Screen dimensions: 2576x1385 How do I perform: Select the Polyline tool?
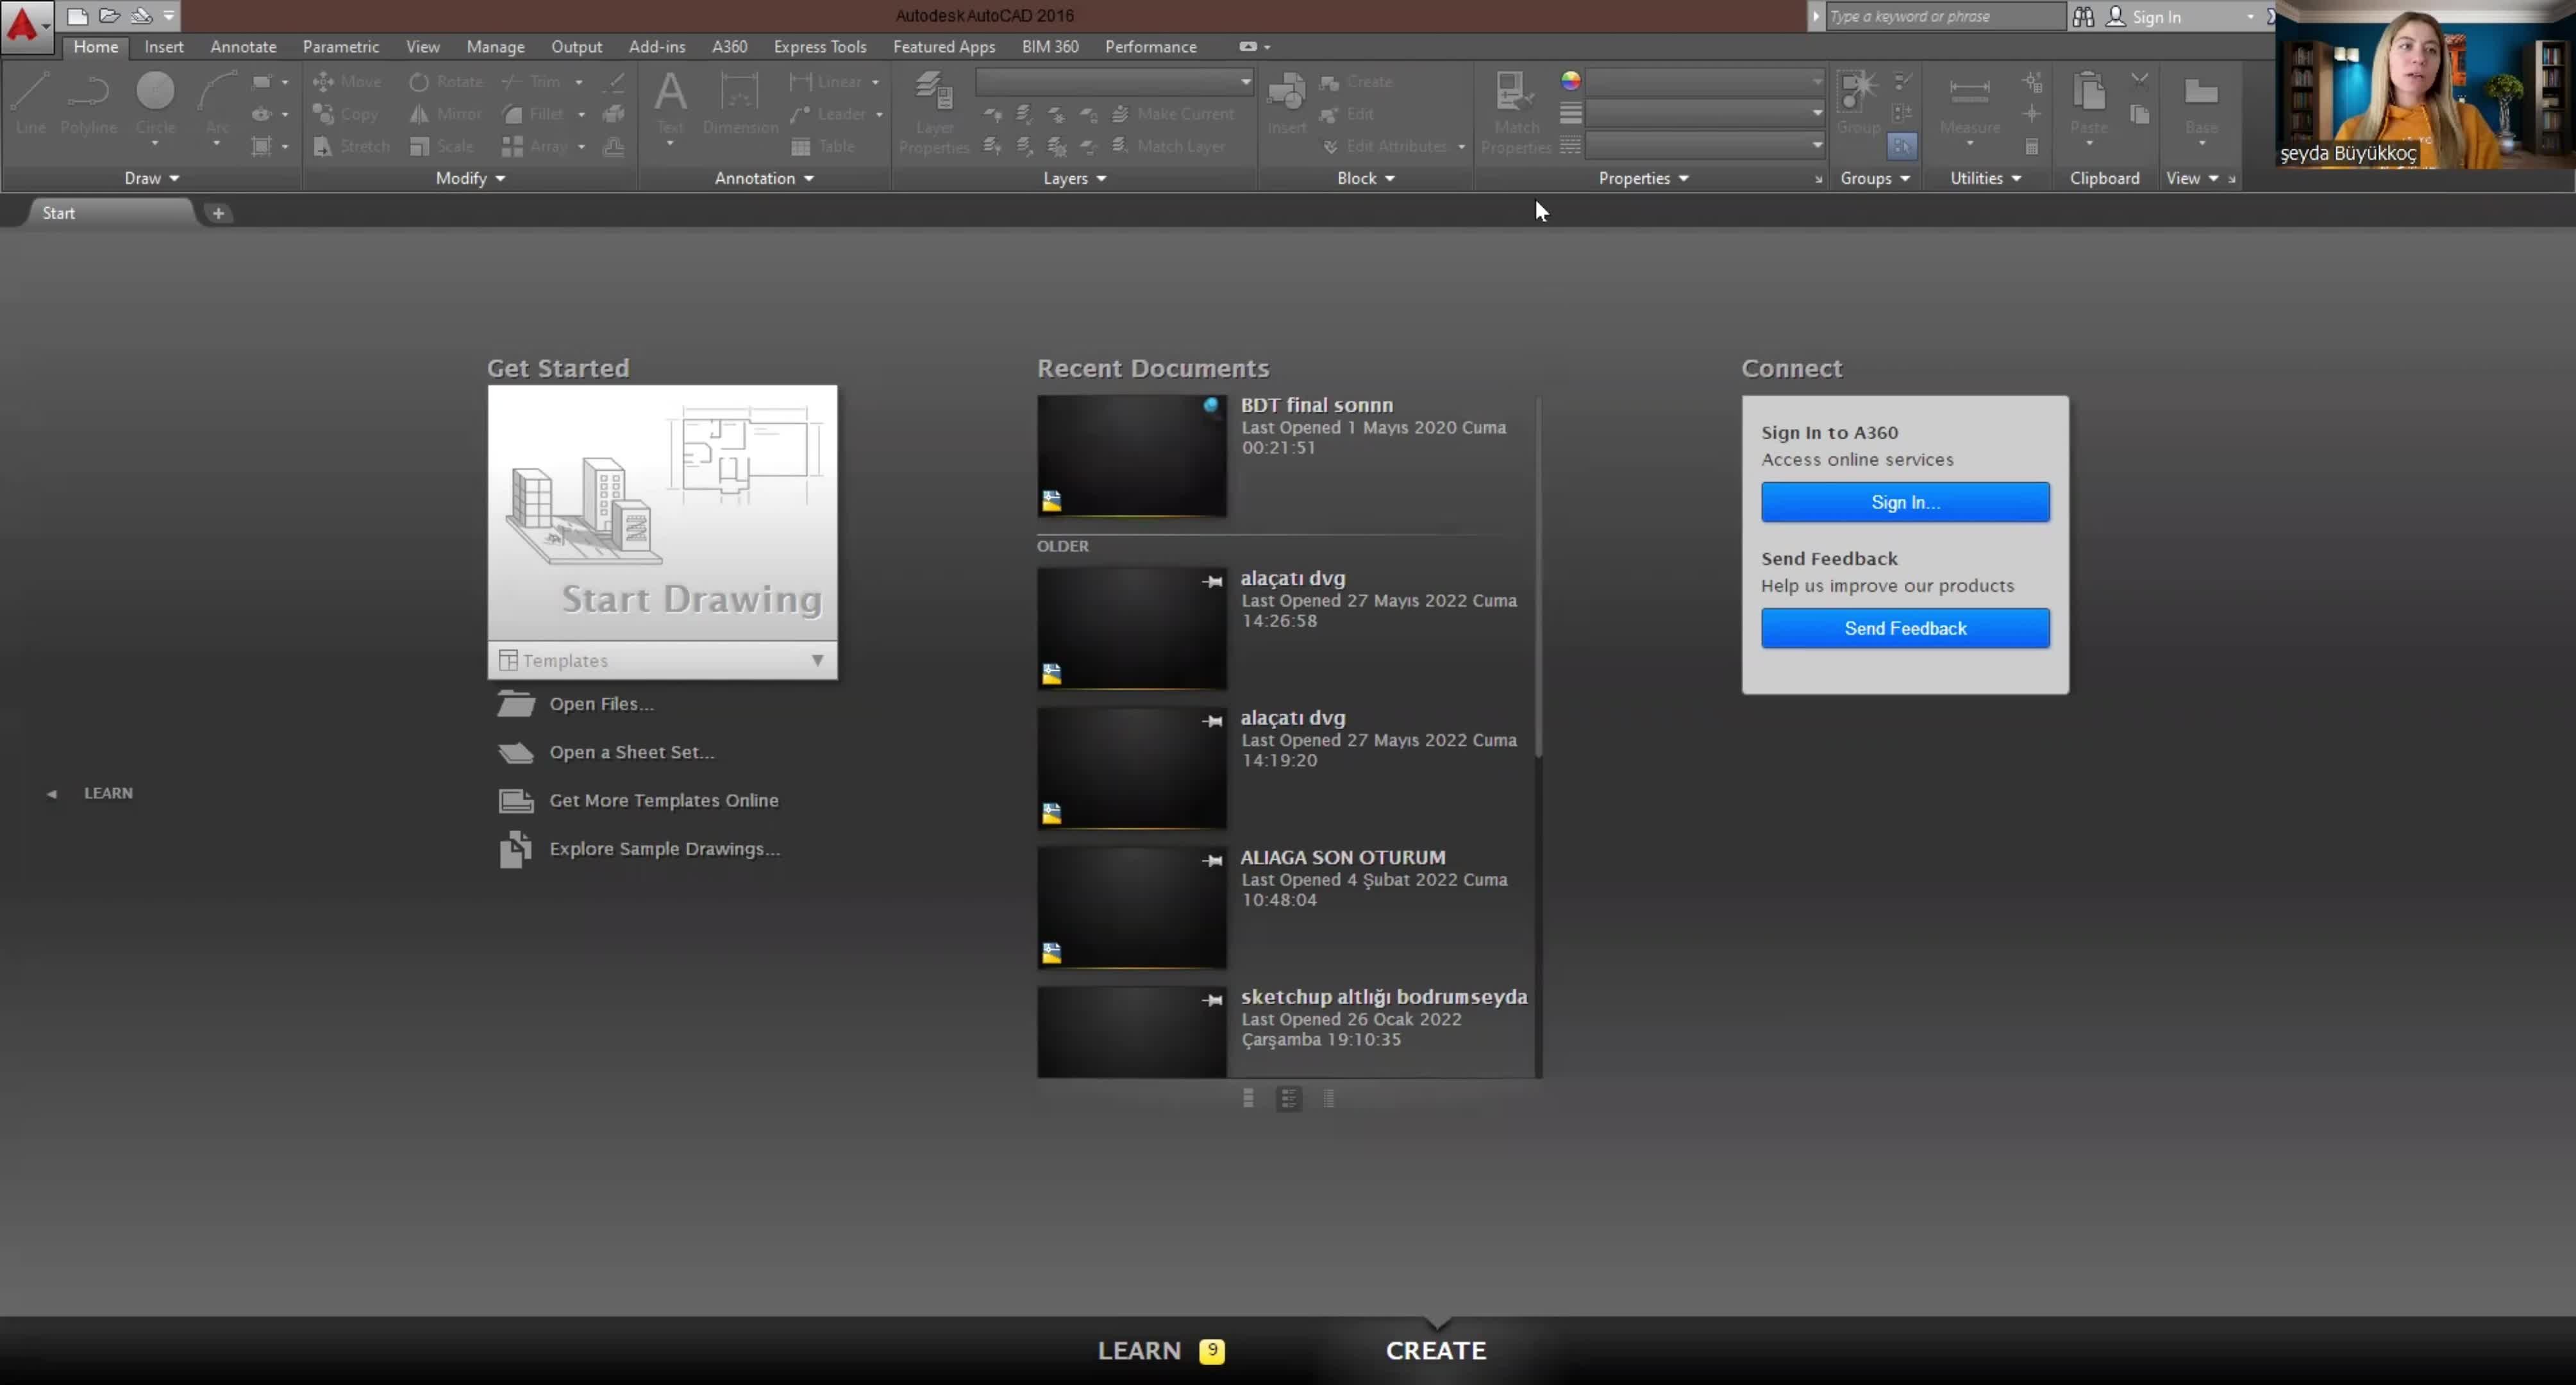88,103
